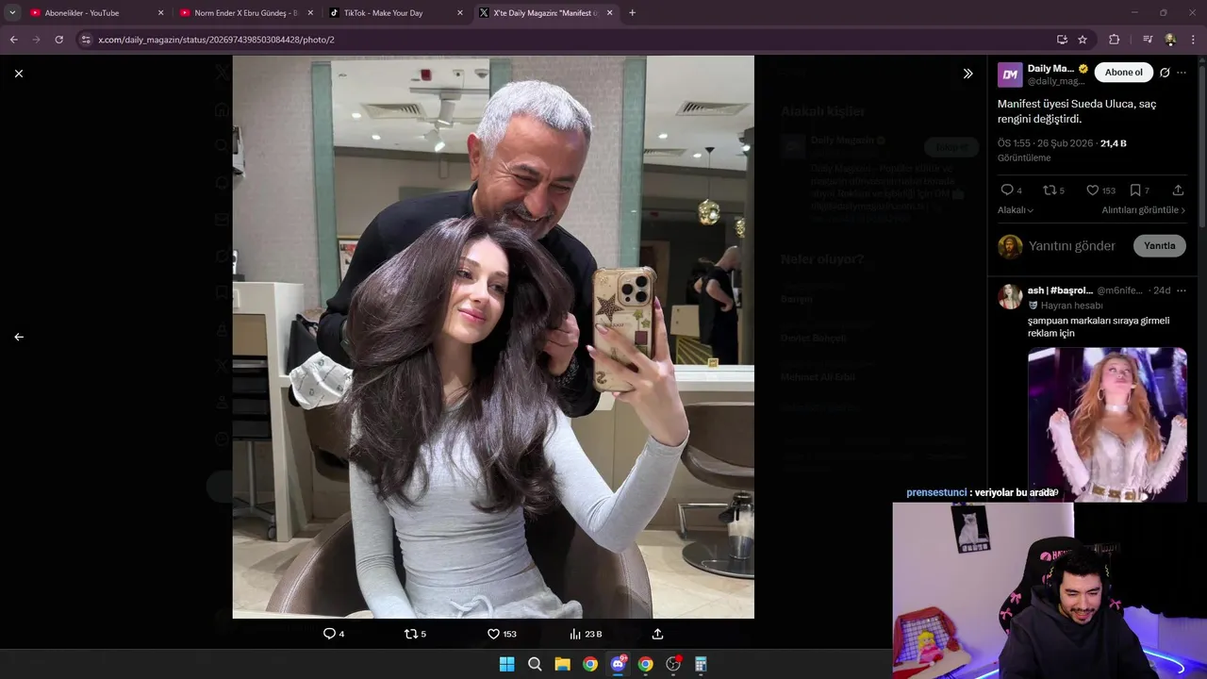1207x679 pixels.
Task: Close the photo viewer with the X icon
Action: click(x=18, y=74)
